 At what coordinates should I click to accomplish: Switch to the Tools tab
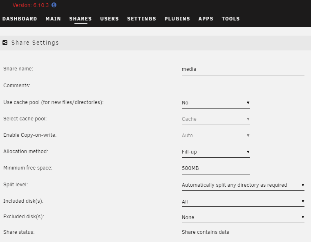point(230,19)
